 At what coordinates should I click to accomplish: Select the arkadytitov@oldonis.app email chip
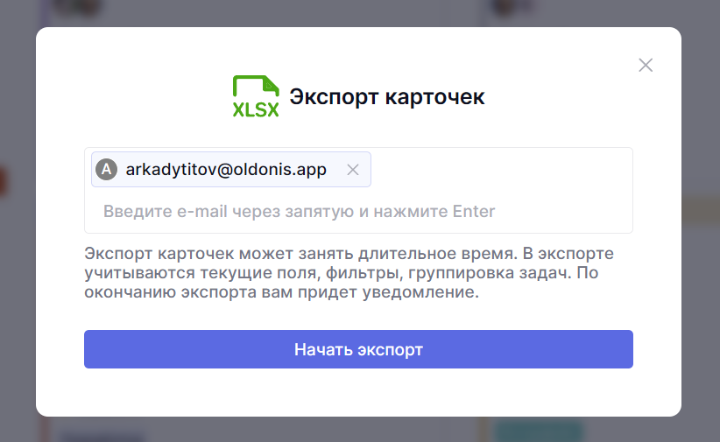coord(226,170)
